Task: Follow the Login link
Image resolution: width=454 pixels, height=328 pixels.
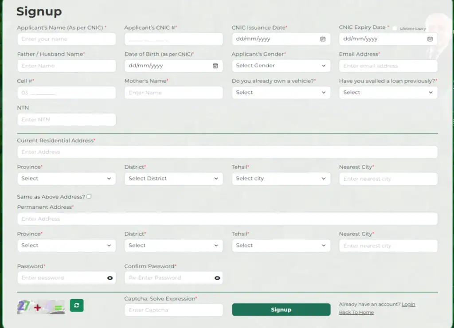Action: coord(408,305)
